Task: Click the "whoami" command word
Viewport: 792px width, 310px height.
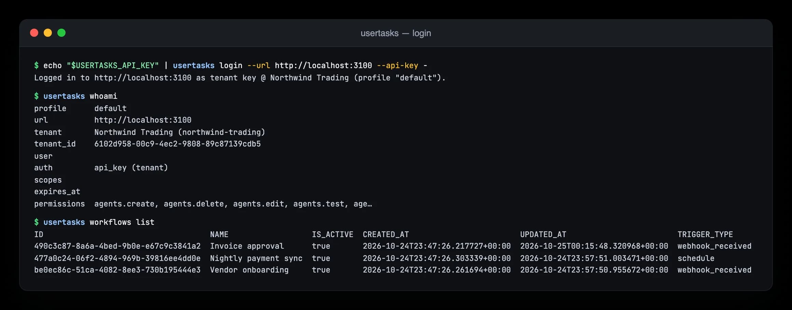Action: (x=103, y=96)
